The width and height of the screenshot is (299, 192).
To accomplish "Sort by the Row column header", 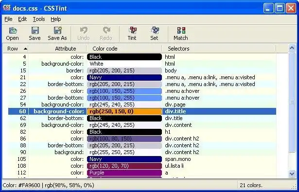I will click(x=16, y=49).
